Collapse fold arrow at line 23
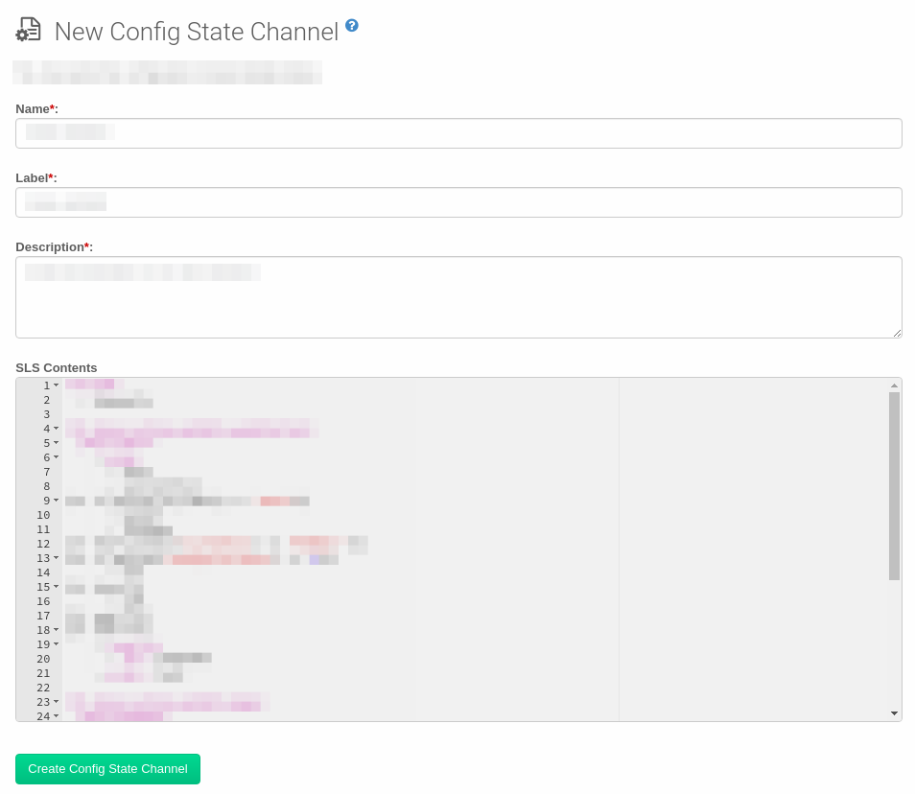Image resolution: width=915 pixels, height=794 pixels. (x=56, y=702)
